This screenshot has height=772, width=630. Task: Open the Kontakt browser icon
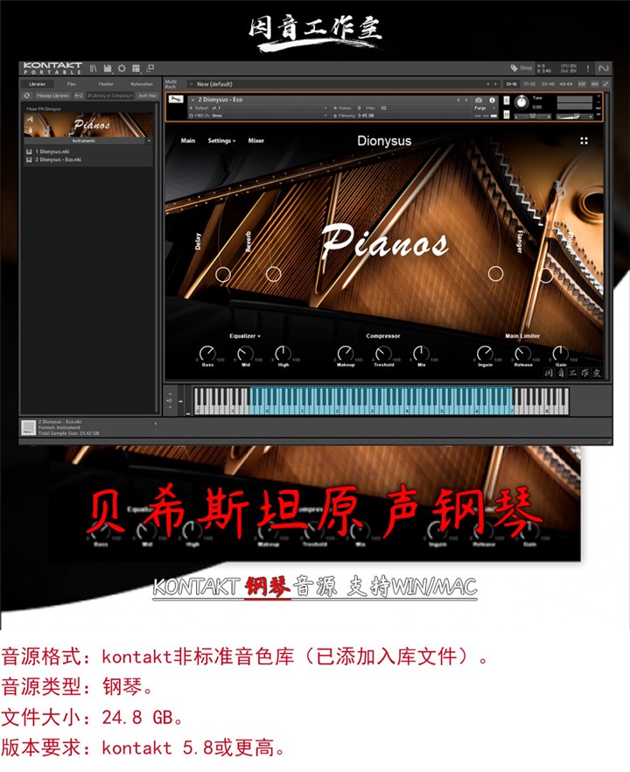[93, 68]
